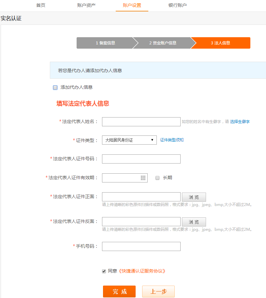Submit with the 完成 button
The image size is (266, 298).
119,291
